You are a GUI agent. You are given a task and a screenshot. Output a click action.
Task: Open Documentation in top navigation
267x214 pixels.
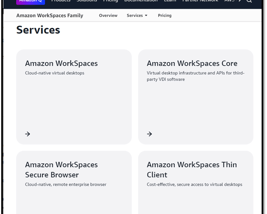pyautogui.click(x=141, y=1)
